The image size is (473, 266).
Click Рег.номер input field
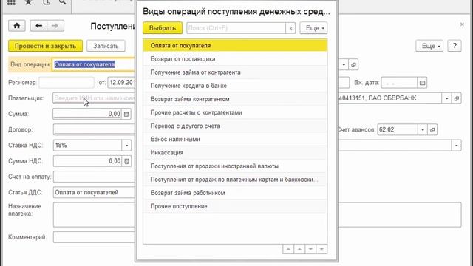(x=67, y=83)
